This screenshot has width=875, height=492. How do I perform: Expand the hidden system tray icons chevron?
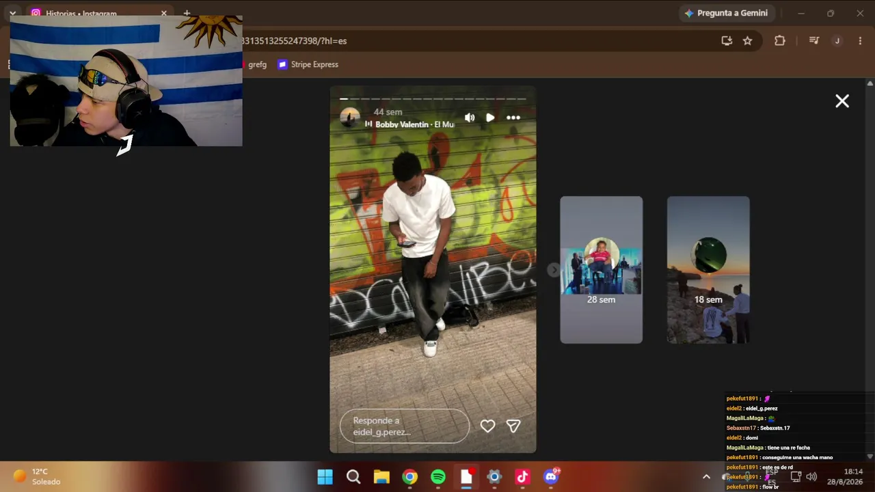tap(706, 477)
